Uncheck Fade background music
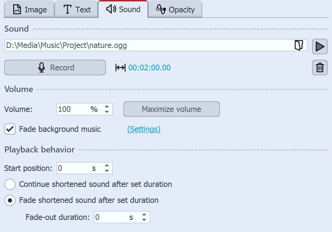 (10, 129)
